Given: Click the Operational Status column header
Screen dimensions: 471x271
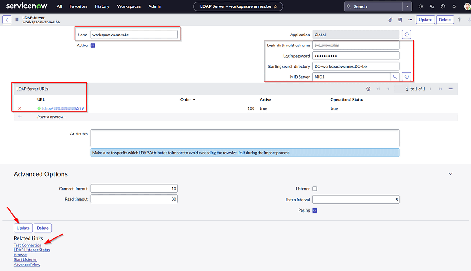Looking at the screenshot, I should pyautogui.click(x=347, y=100).
